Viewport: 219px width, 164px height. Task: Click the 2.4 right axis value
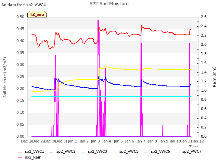tap(204, 26)
